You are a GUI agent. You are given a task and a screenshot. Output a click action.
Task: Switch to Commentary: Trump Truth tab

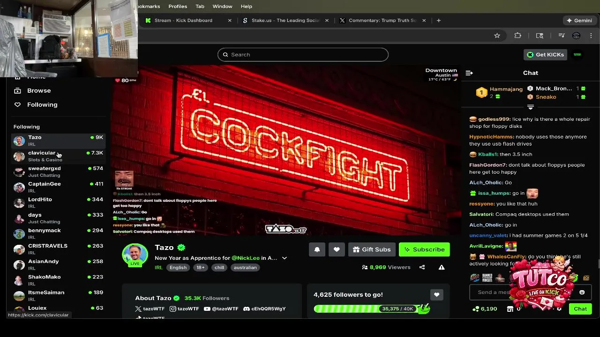tap(382, 21)
